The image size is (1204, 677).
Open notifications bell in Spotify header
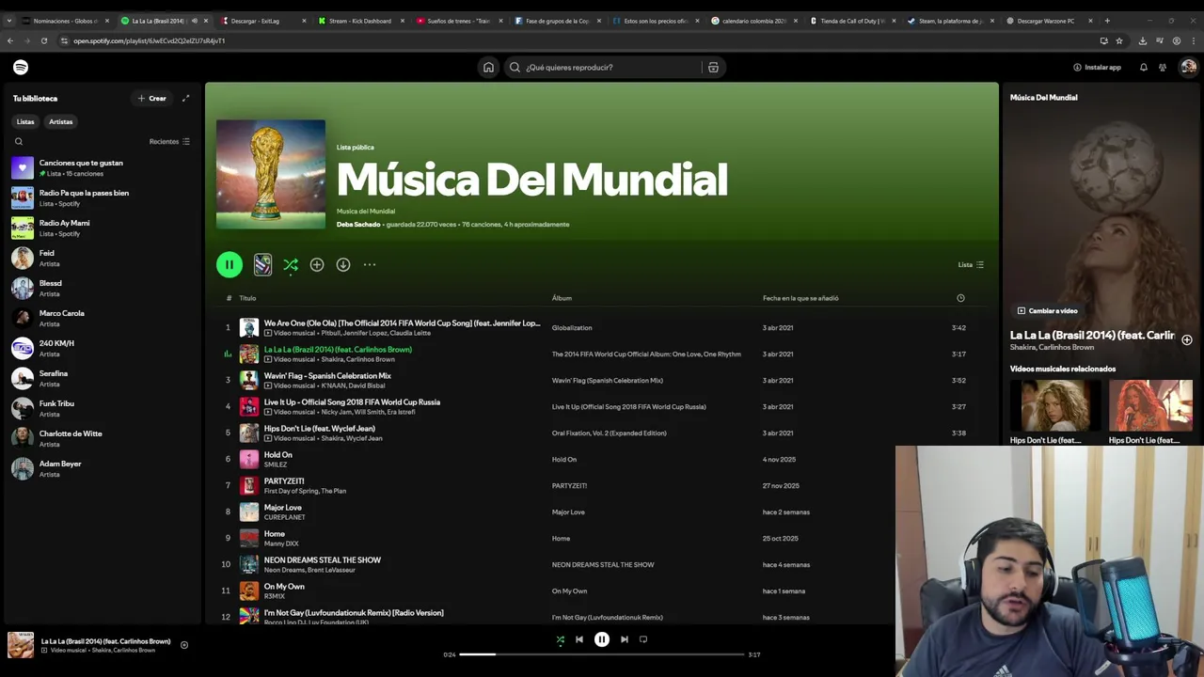(1143, 67)
